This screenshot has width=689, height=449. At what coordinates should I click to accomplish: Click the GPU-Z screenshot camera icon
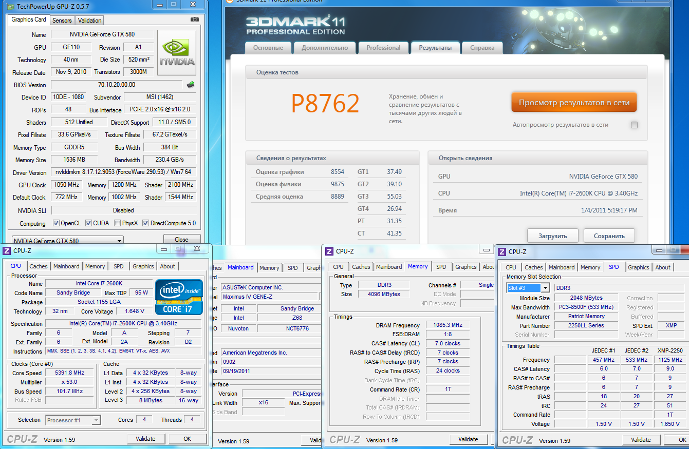(x=194, y=19)
